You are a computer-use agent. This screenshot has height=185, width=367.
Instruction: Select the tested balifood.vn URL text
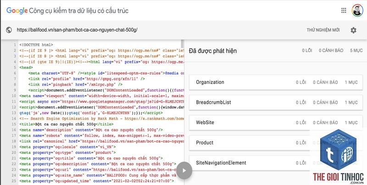click(77, 30)
